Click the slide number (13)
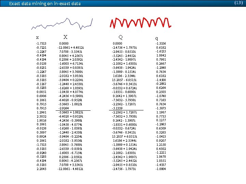The height and width of the screenshot is (184, 246). tap(238, 3)
